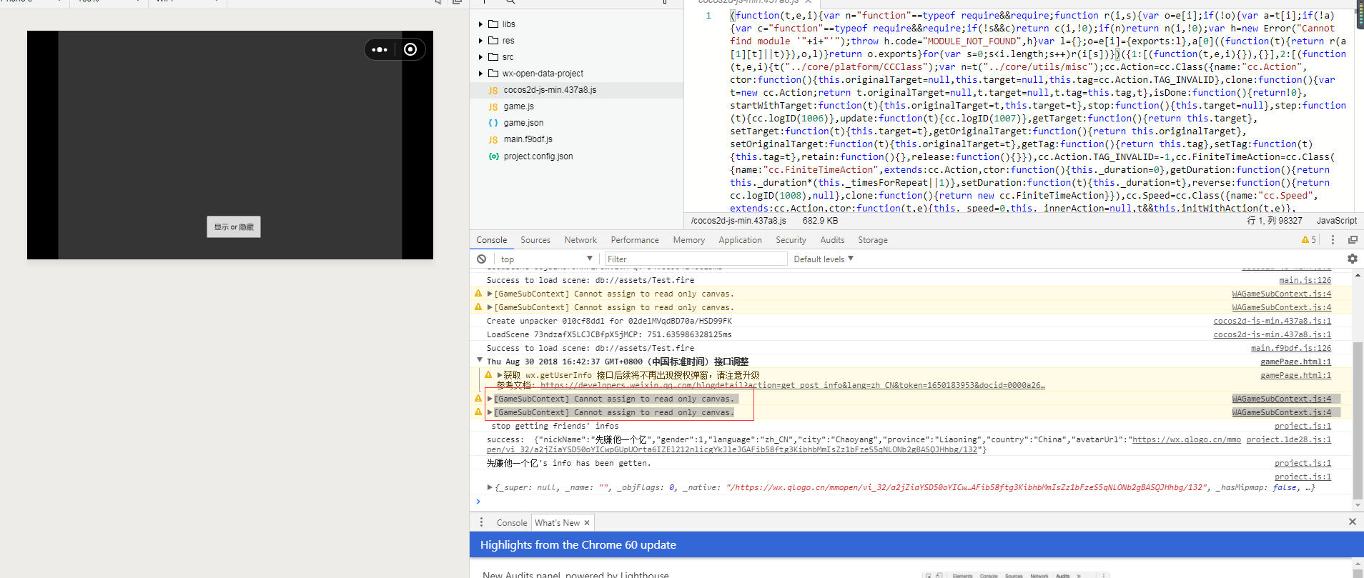Image resolution: width=1364 pixels, height=578 pixels.
Task: Select the 'info has been getten' log line
Action: click(x=569, y=463)
